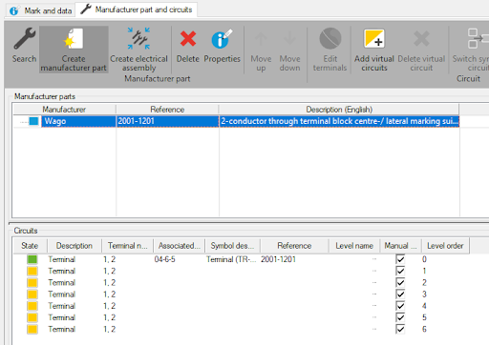Click the blue Wago part icon
The width and height of the screenshot is (489, 345).
point(33,121)
